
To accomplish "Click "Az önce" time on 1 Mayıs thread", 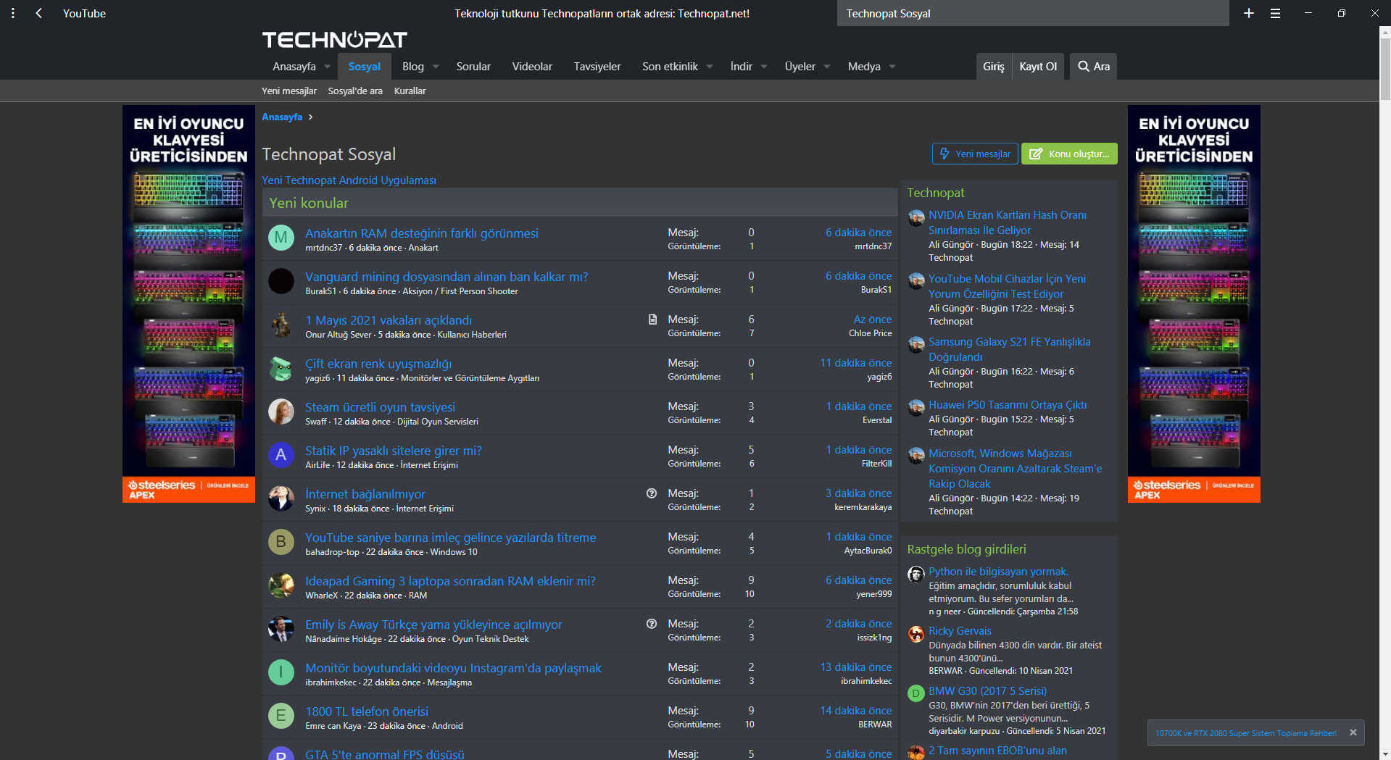I will point(873,320).
